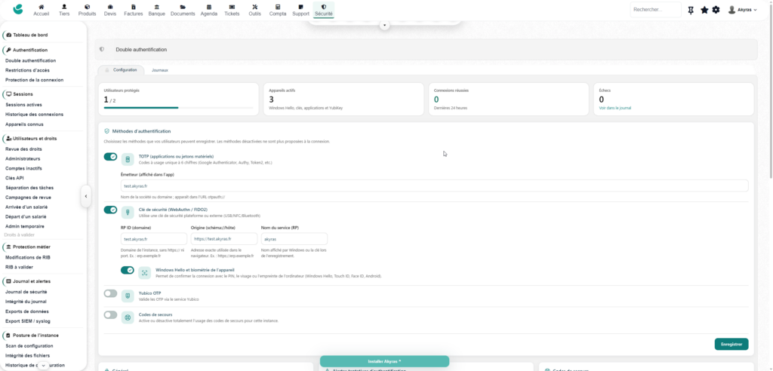Click the Akyras logo in top-left
Viewport: 773px width, 371px height.
18,9
